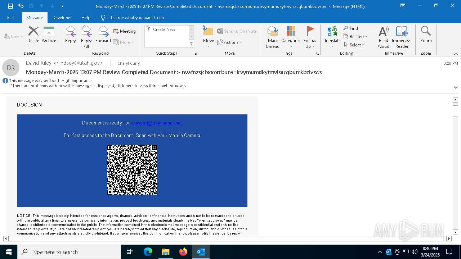Screen dimensions: 461x259
Task: Open the Customize Quick Access Toolbar arrow
Action: pyautogui.click(x=62, y=6)
